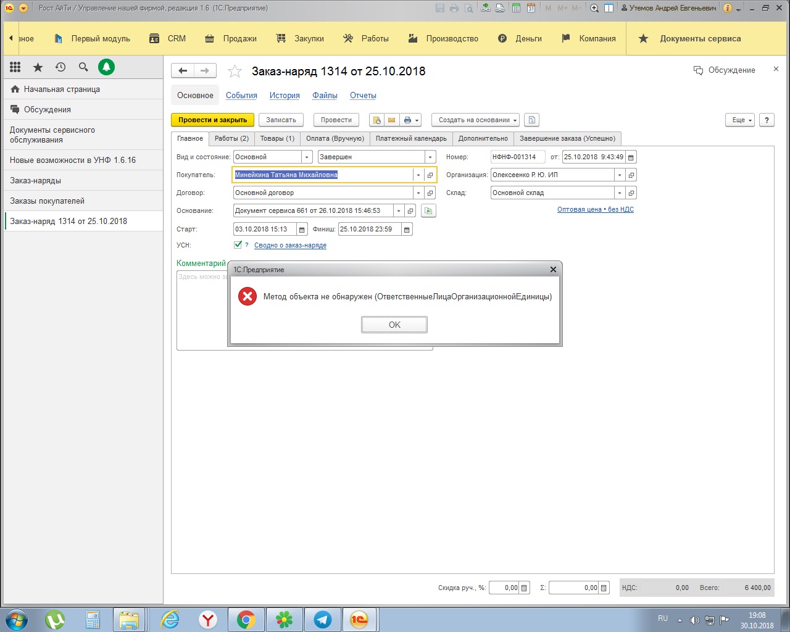Open the green notifications bell
The width and height of the screenshot is (790, 632).
(x=107, y=67)
